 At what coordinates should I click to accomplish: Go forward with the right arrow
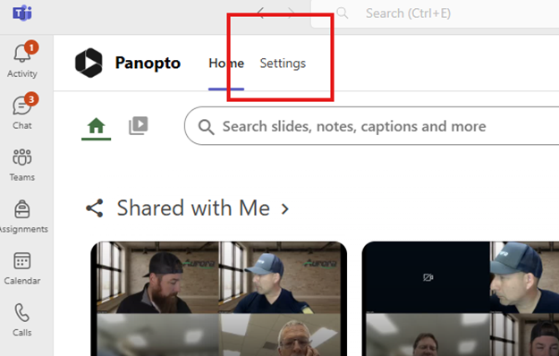[x=292, y=13]
